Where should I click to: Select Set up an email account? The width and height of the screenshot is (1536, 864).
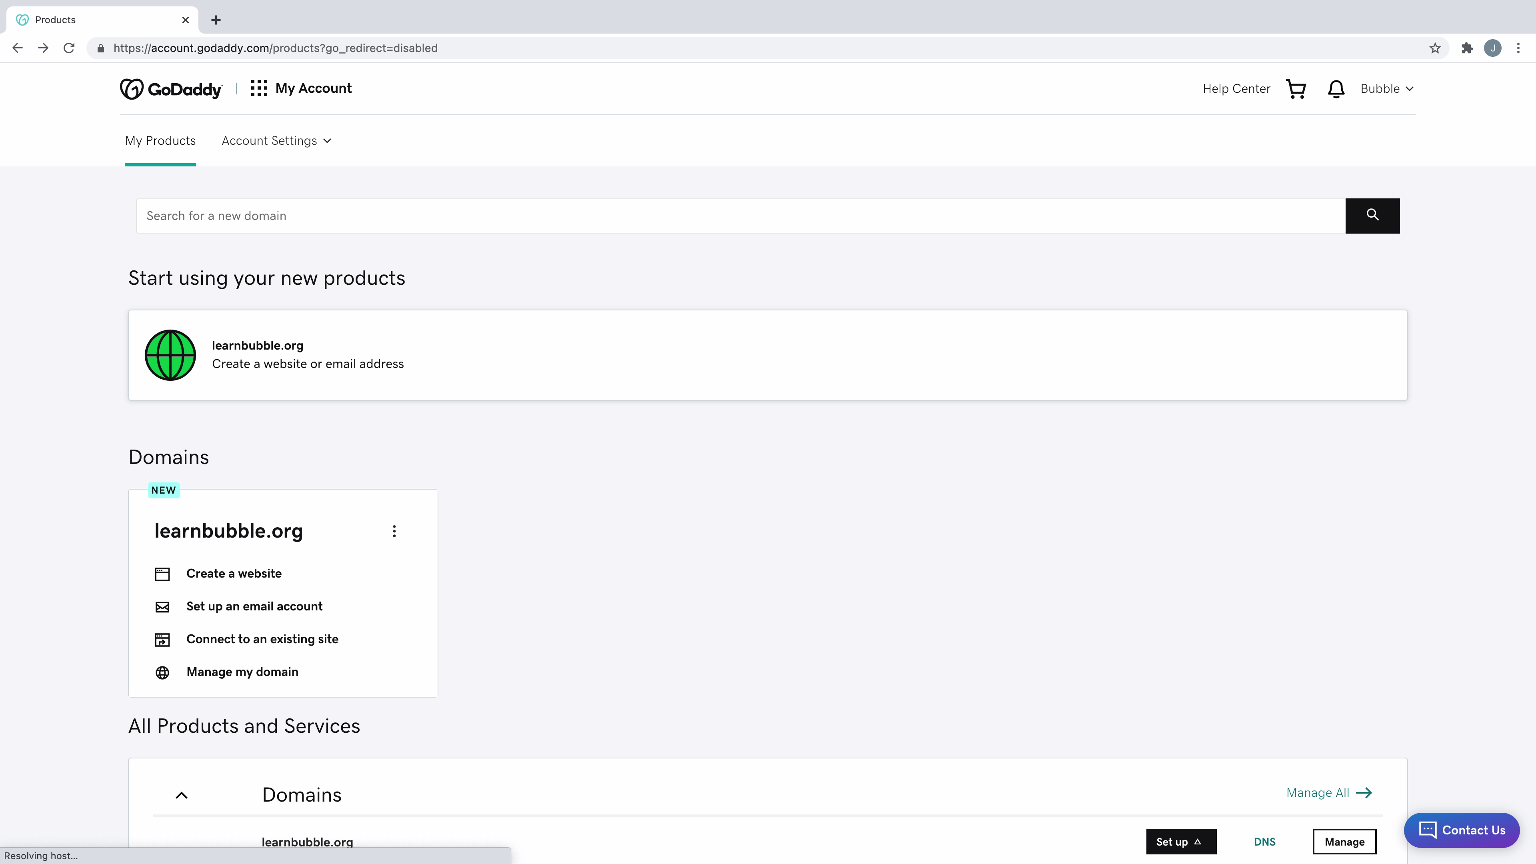[x=255, y=606]
